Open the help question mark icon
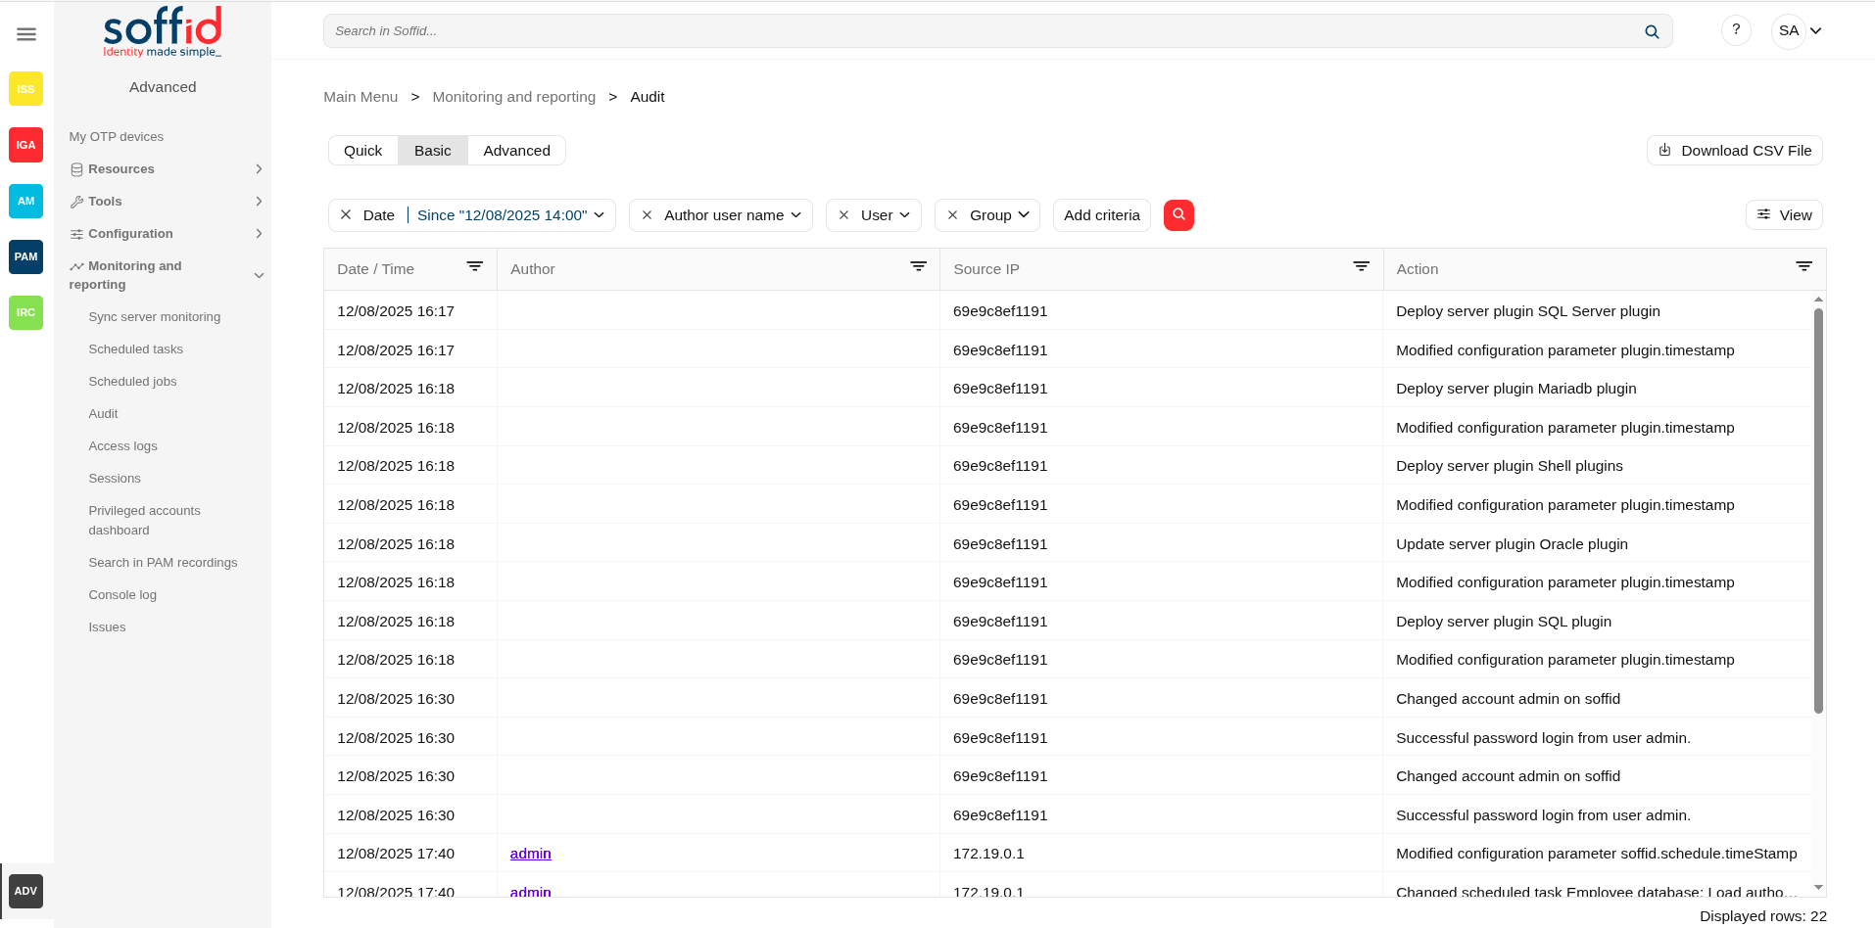Image resolution: width=1875 pixels, height=928 pixels. tap(1736, 30)
